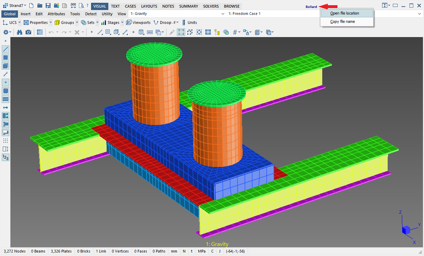
Task: Click the hash # numbering icon
Action: pos(235,32)
